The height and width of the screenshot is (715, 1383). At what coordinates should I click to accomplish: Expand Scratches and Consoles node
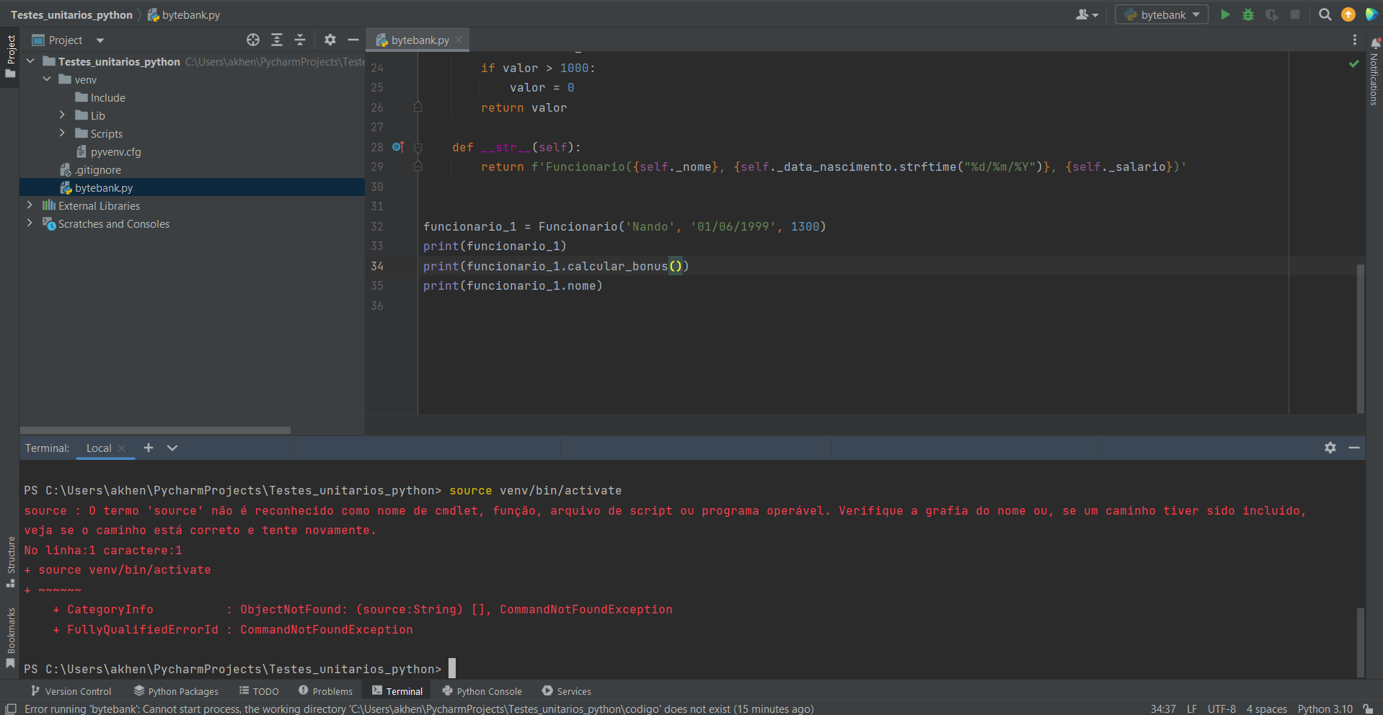pos(30,223)
